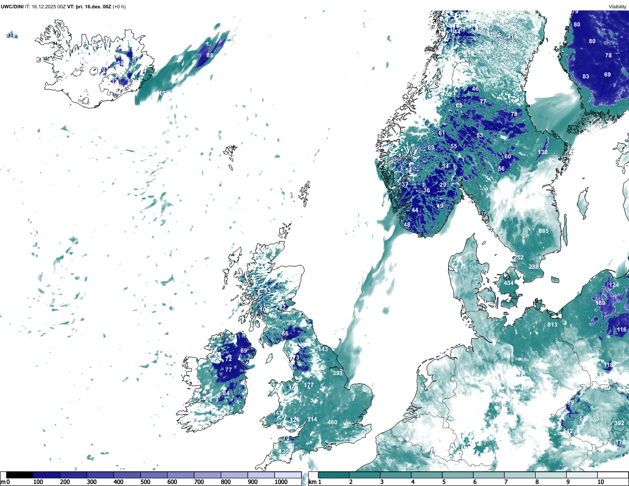Select the 500 m legend color swatch
Image resolution: width=629 pixels, height=486 pixels.
point(154,475)
